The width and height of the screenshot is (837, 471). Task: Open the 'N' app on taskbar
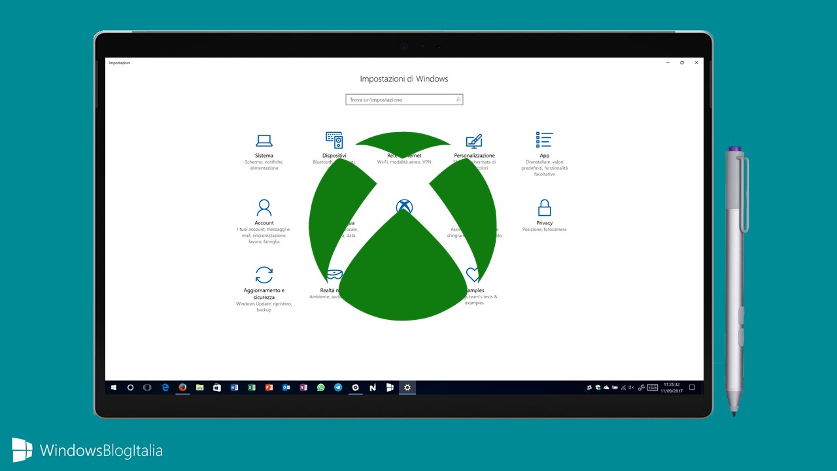click(x=373, y=387)
